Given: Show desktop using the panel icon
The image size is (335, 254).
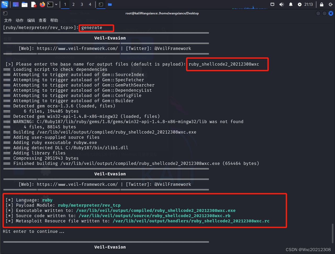Looking at the screenshot, I should tap(16, 4).
